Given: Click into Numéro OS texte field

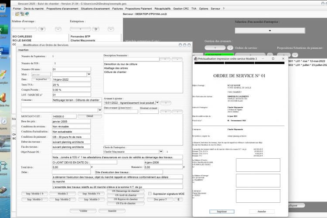Looking at the screenshot, I should (72, 69).
